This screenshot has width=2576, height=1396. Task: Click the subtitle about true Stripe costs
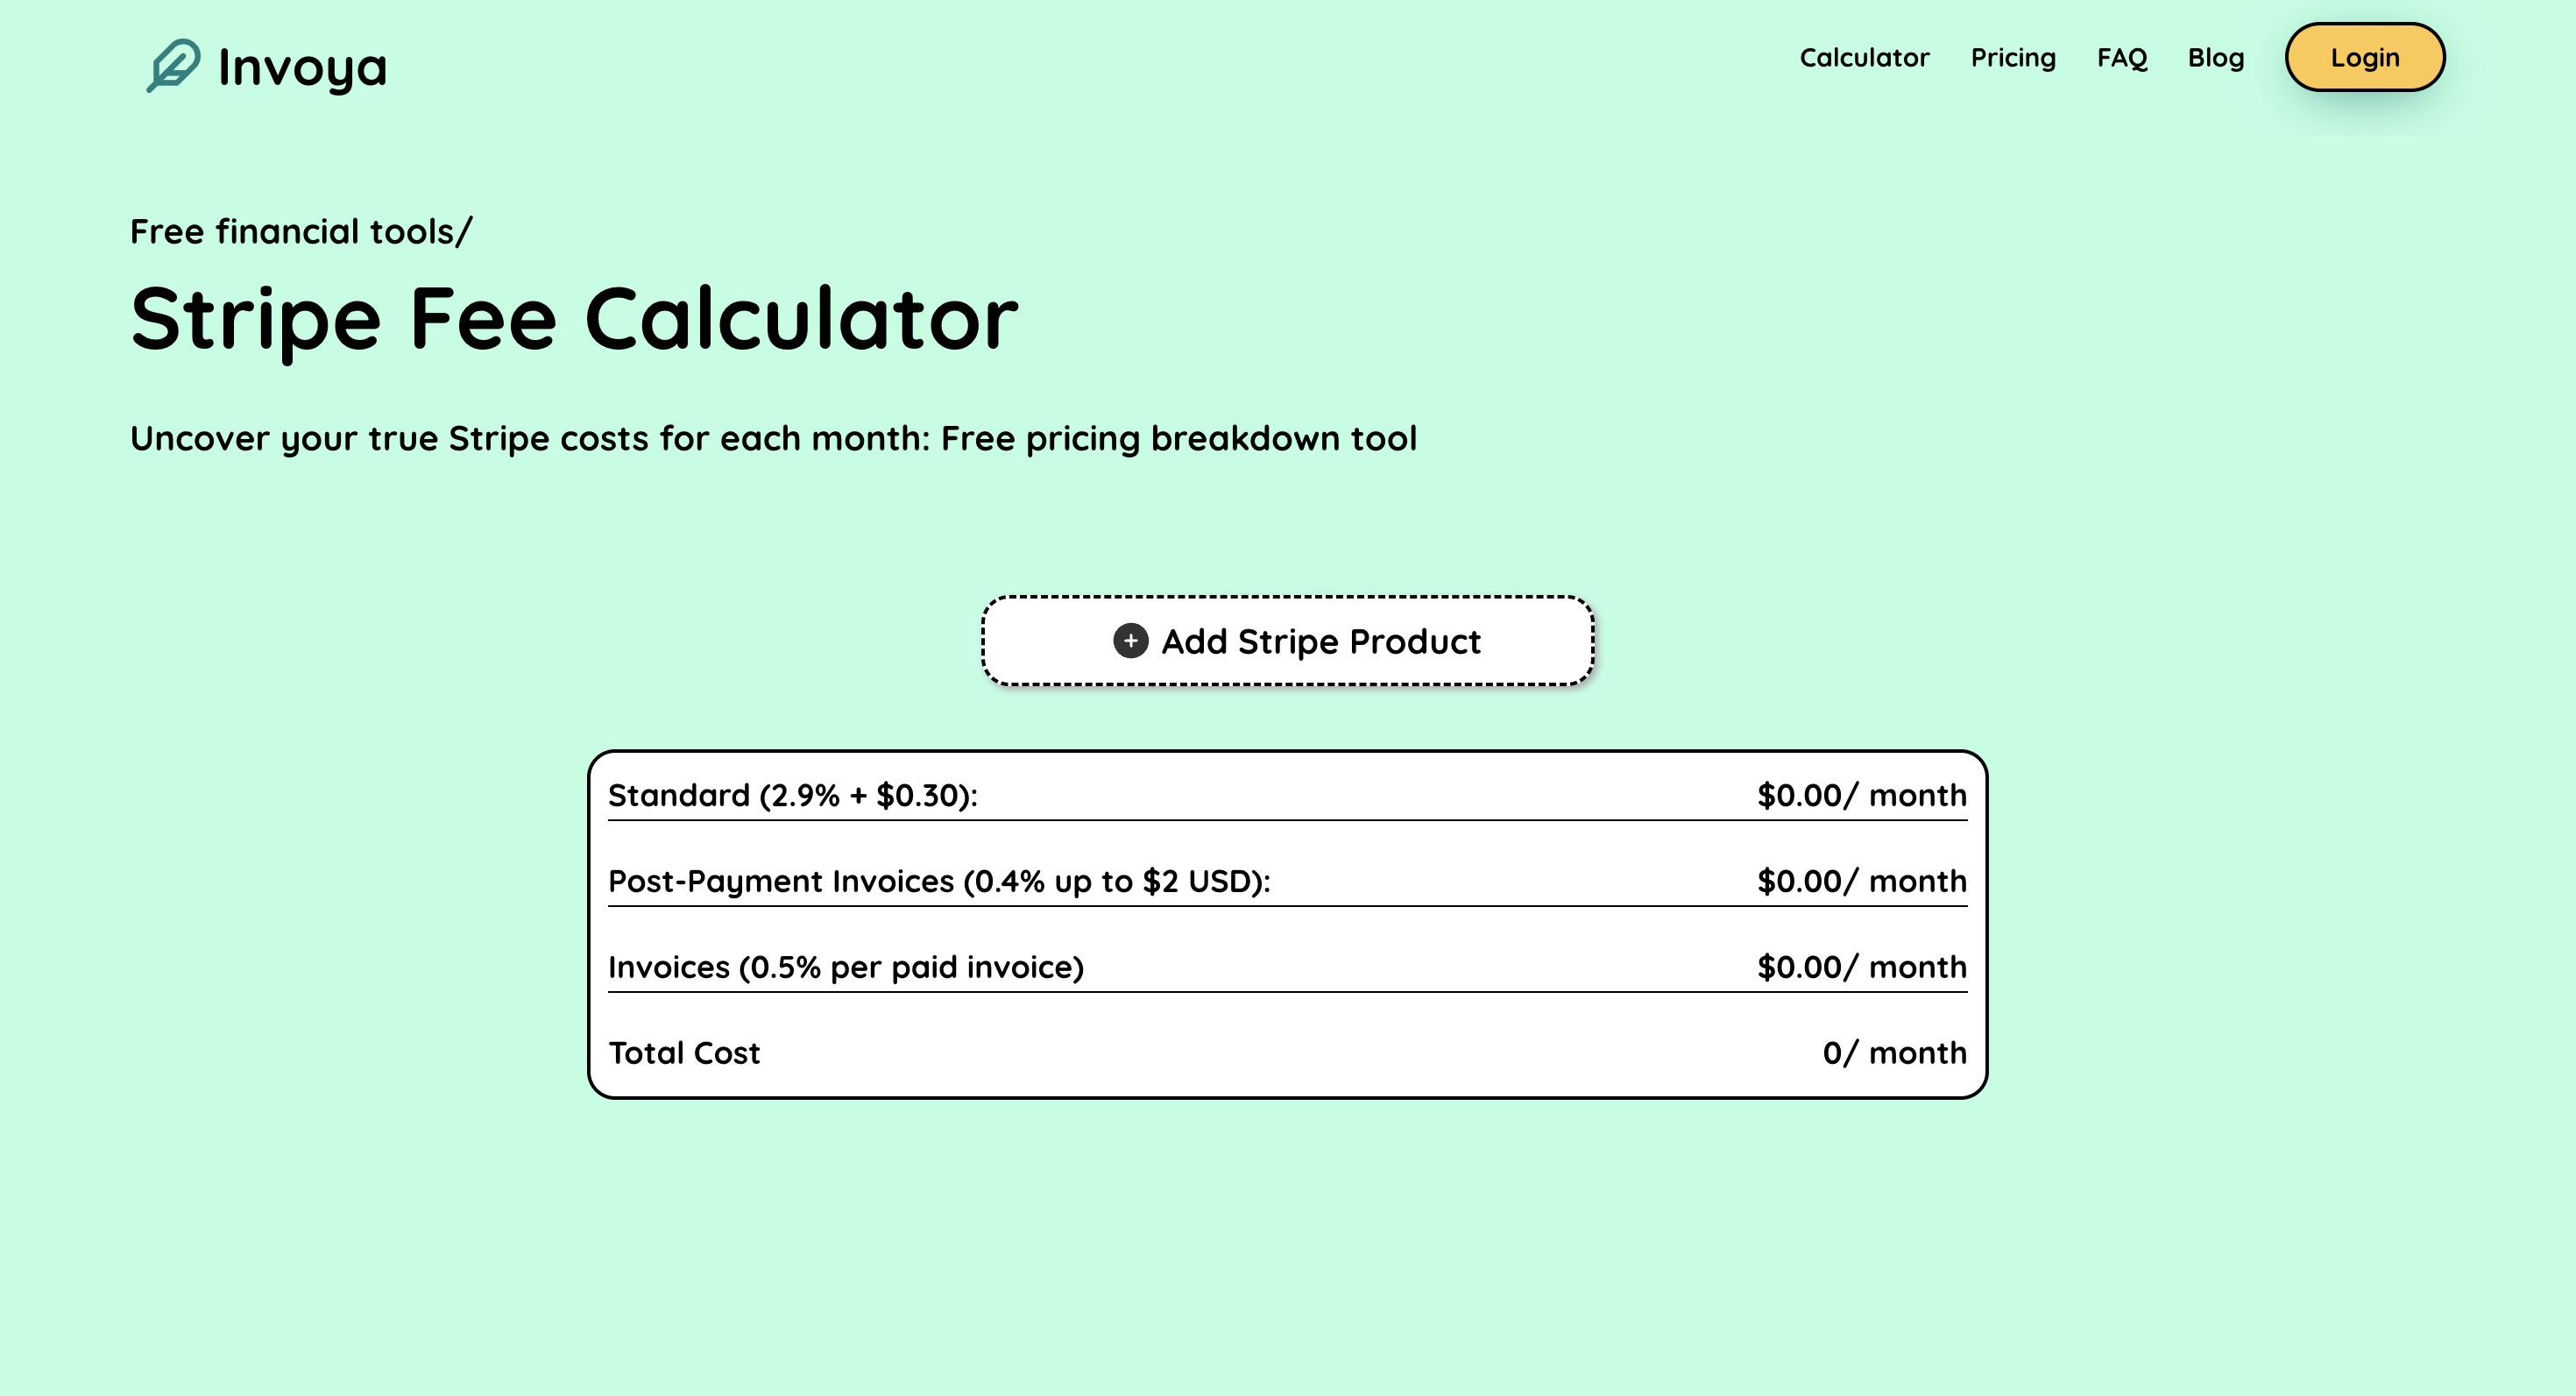tap(773, 439)
